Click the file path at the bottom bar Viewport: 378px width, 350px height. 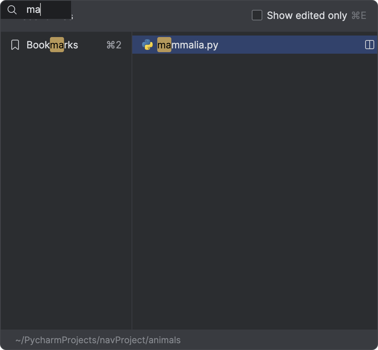tap(98, 340)
